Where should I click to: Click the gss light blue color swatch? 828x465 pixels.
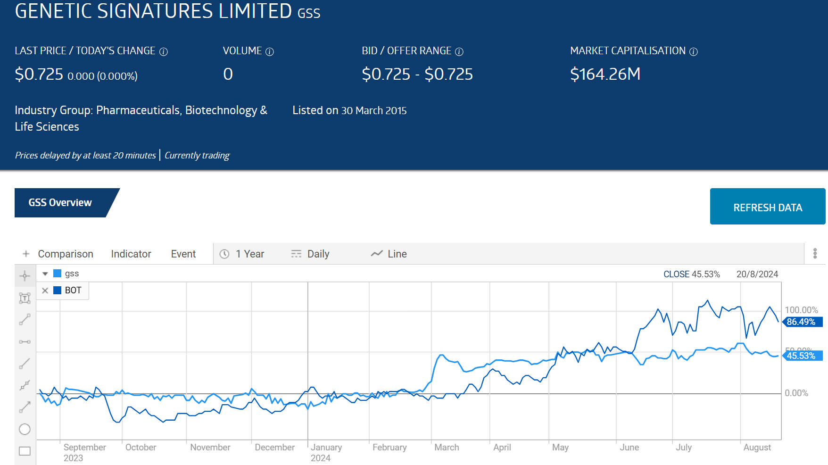58,274
